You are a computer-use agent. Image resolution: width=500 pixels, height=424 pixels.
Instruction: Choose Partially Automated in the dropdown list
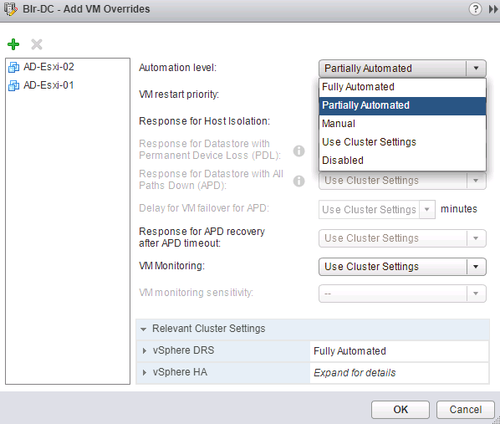click(402, 105)
